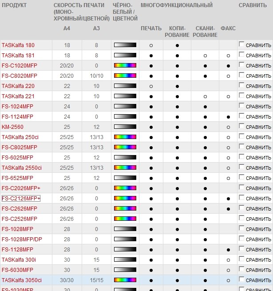
Task: Mark TASKalfa 250ci compare checkbox
Action: point(241,136)
